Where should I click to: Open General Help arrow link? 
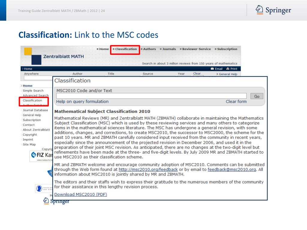pos(227,74)
